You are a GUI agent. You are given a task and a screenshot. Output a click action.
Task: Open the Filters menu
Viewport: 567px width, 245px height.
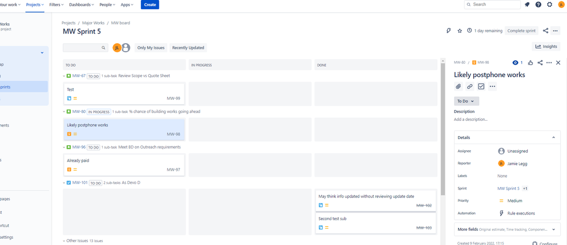coord(56,5)
